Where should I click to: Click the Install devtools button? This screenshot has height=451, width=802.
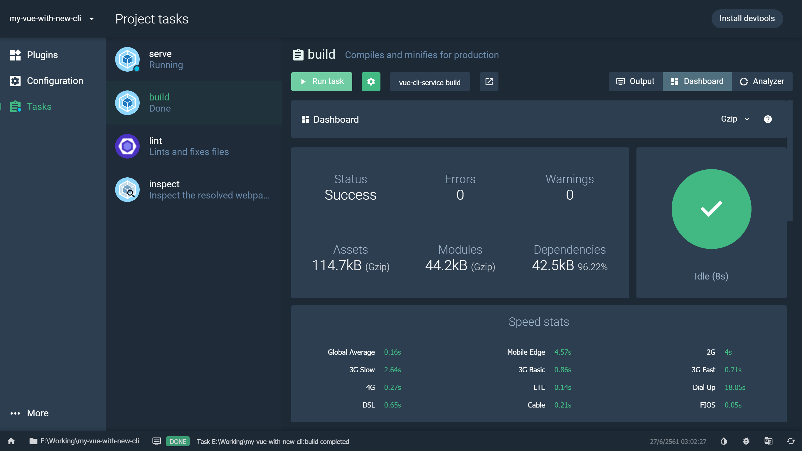[747, 18]
